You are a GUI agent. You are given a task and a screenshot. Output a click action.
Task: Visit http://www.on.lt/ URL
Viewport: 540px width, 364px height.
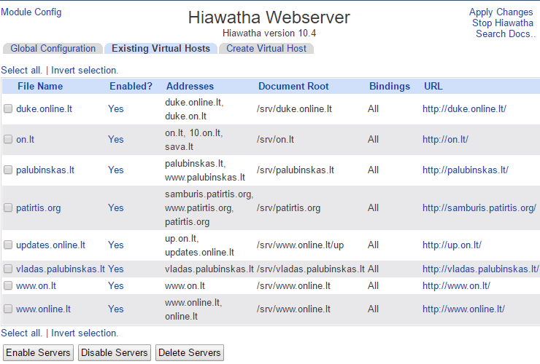tap(456, 285)
